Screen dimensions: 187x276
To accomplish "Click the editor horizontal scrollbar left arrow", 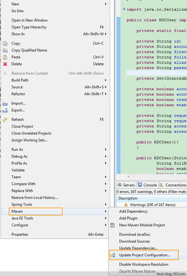I will click(x=129, y=176).
